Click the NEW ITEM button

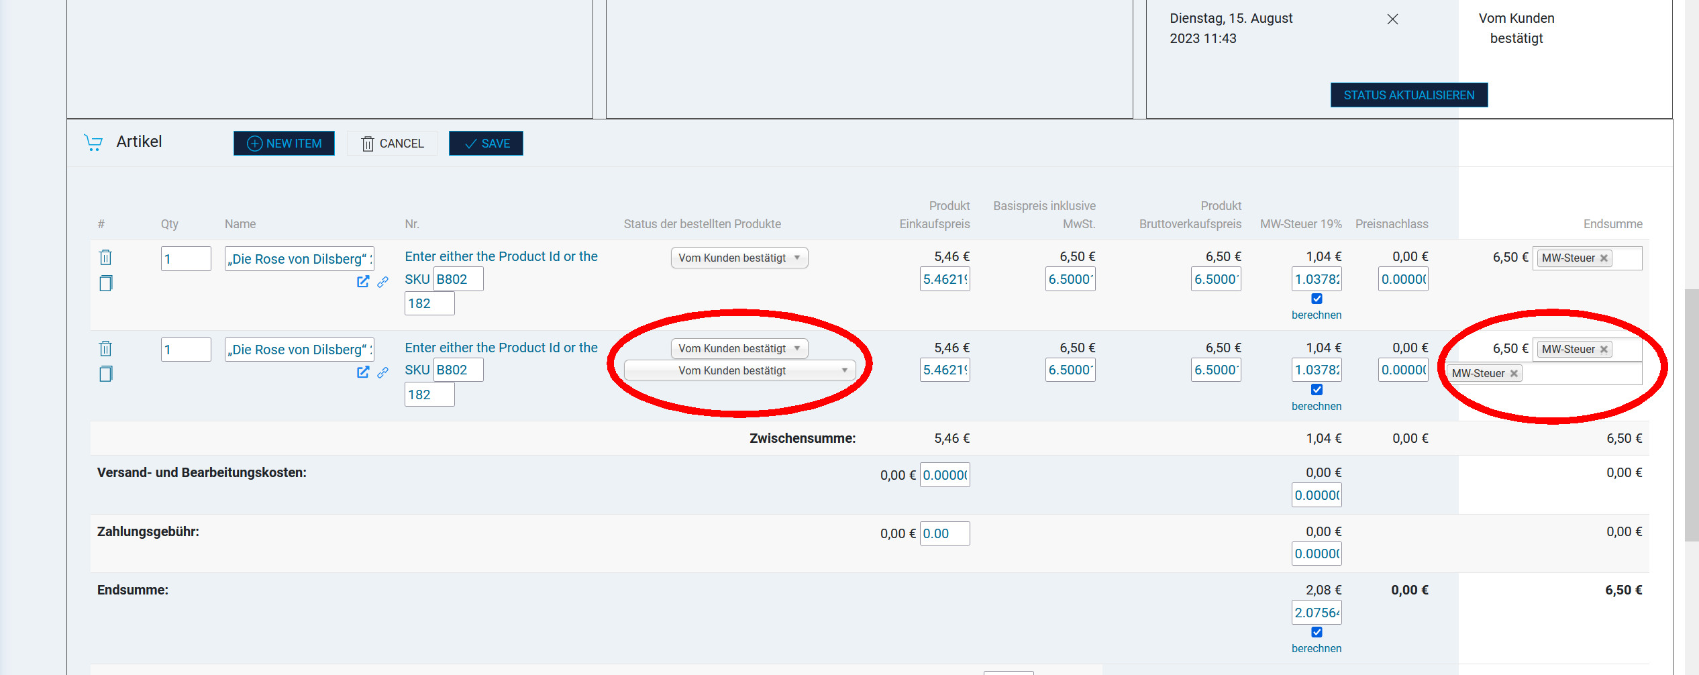[284, 144]
